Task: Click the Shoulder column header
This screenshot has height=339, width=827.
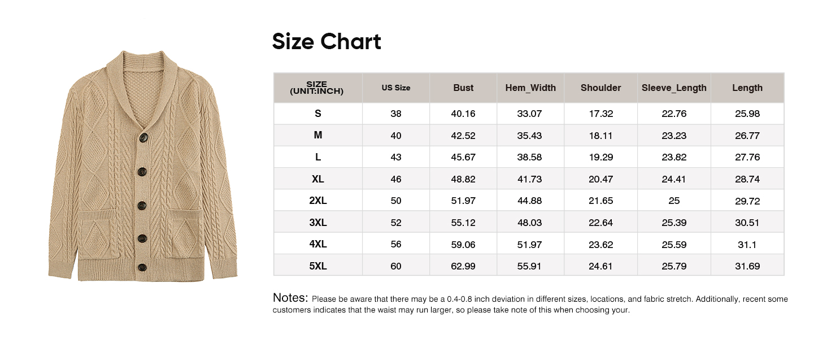Action: [x=600, y=88]
